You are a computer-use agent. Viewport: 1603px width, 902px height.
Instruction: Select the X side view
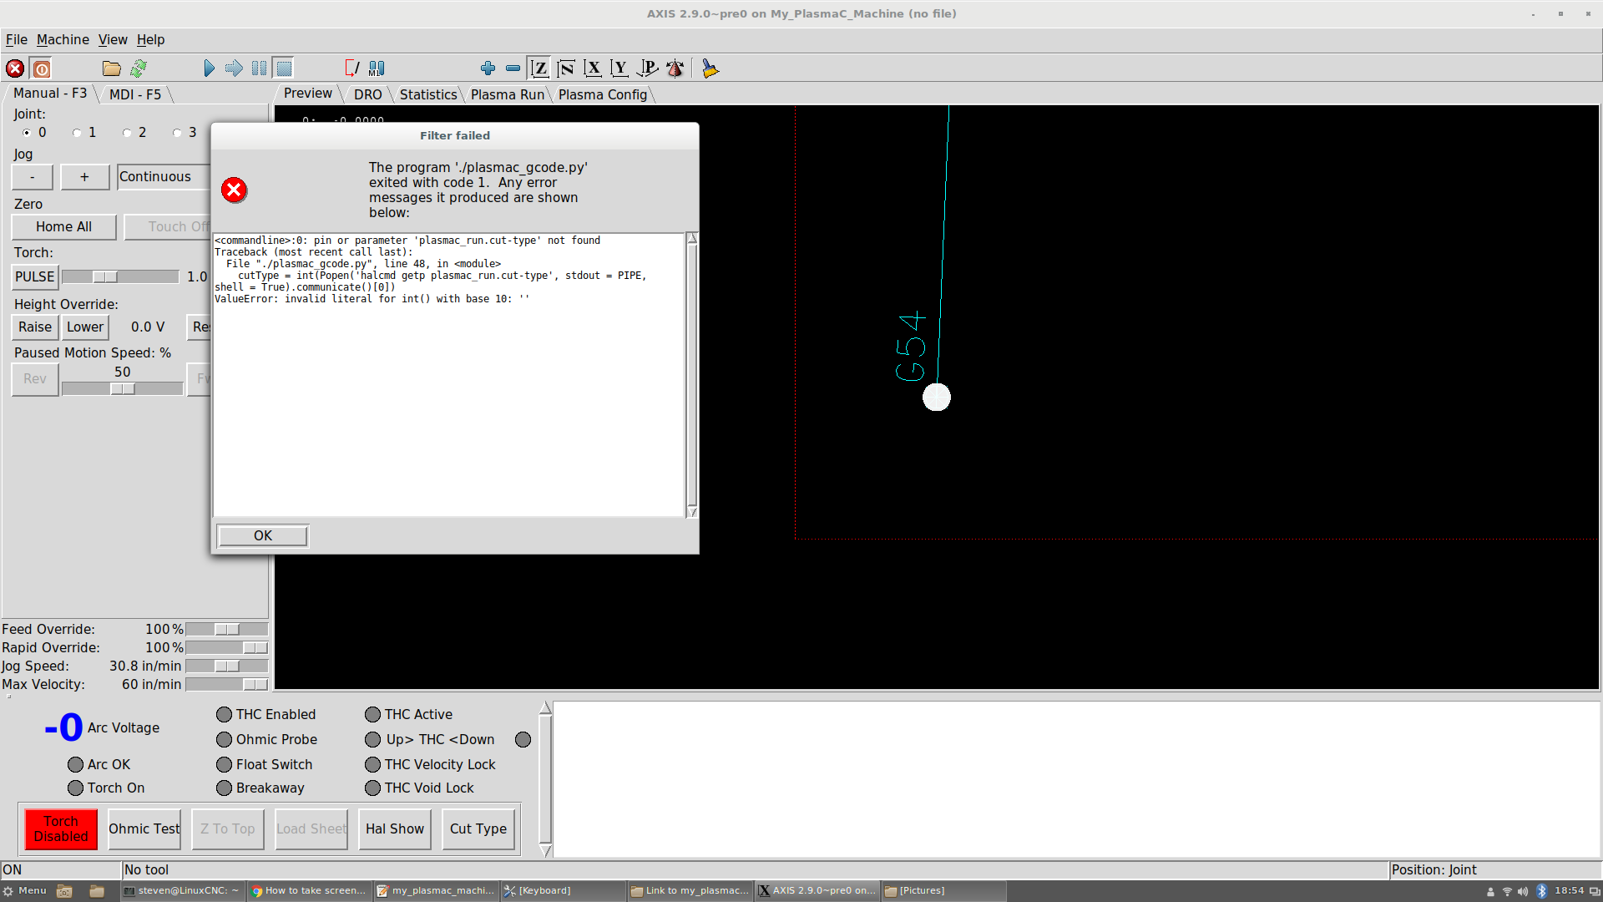[x=593, y=68]
